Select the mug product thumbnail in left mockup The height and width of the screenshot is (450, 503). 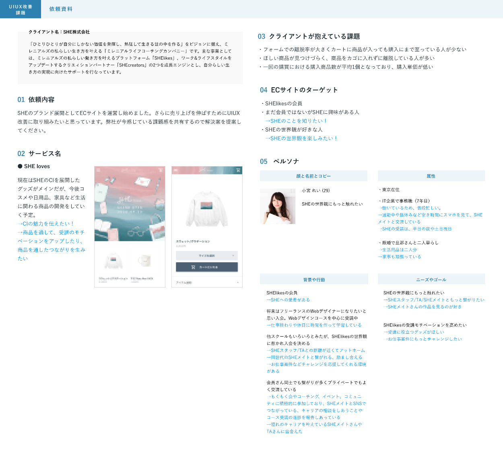(144, 261)
